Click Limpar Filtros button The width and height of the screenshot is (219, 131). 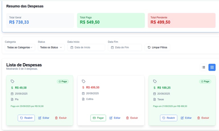tap(157, 47)
